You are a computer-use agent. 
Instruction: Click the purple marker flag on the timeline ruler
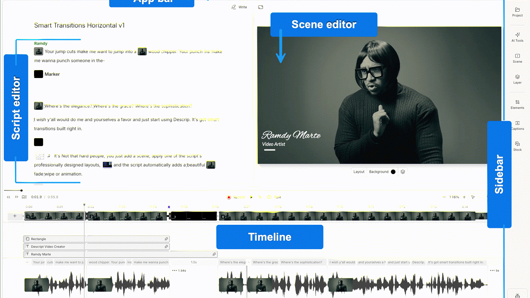(x=169, y=207)
